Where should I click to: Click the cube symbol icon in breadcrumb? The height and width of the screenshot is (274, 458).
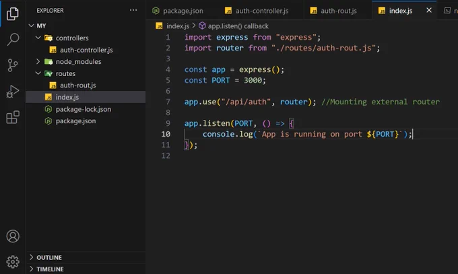pos(202,26)
